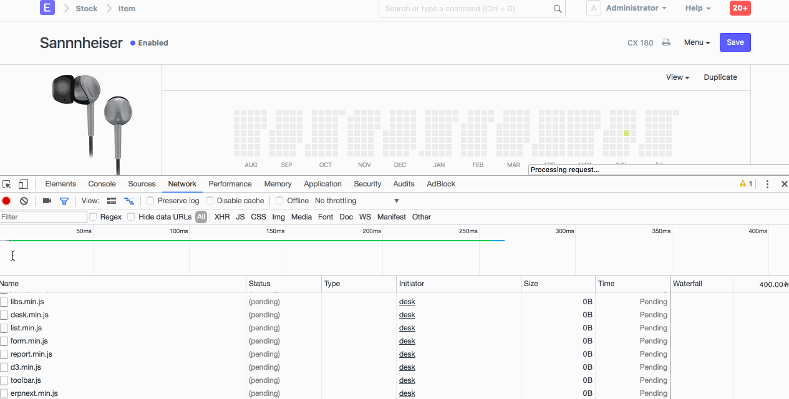Go to Stock breadcrumb

pyautogui.click(x=87, y=9)
